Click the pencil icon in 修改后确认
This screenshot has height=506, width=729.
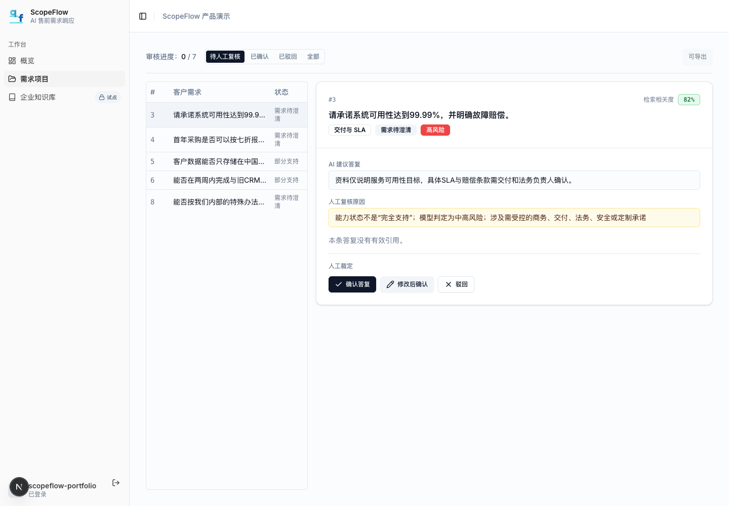[390, 284]
